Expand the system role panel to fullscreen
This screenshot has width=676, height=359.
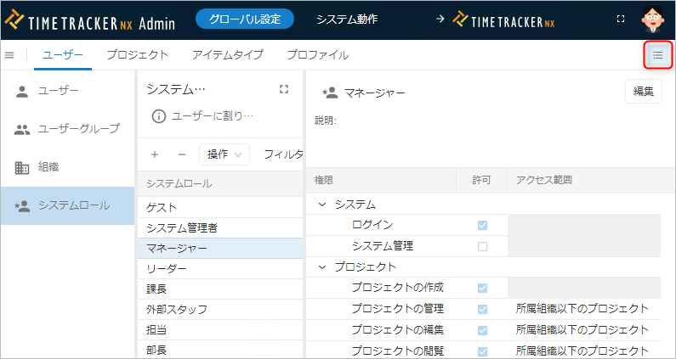pos(284,89)
